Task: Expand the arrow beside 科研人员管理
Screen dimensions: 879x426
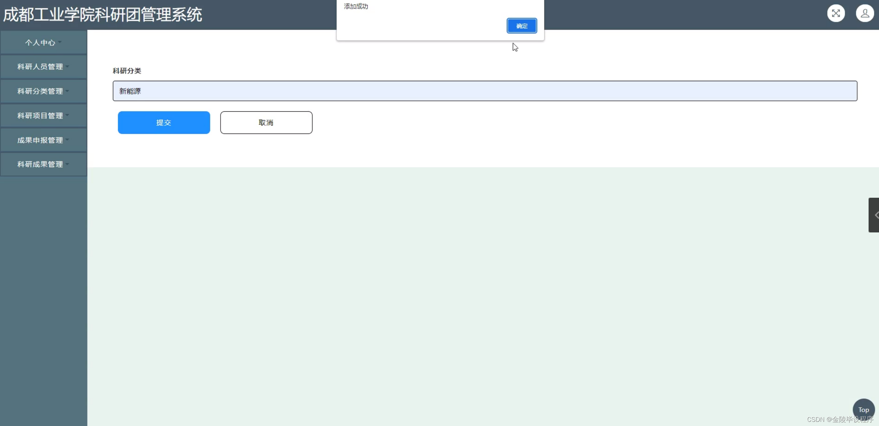Action: tap(67, 66)
